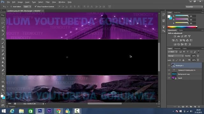Add a Color Balance adjustment
The height and width of the screenshot is (114, 204).
tap(177, 41)
